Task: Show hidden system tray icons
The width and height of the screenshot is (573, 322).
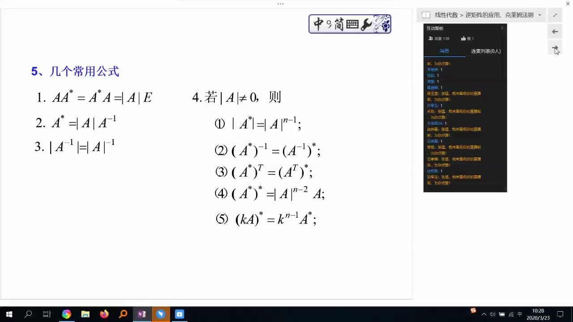Action: tap(483, 314)
